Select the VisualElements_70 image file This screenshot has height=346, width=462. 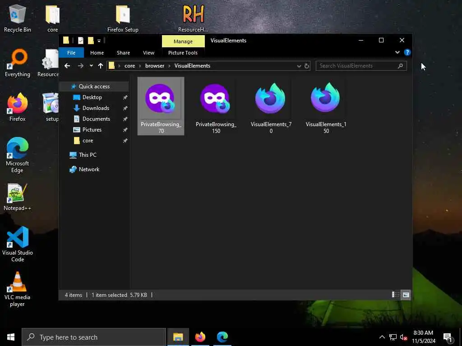click(x=271, y=106)
